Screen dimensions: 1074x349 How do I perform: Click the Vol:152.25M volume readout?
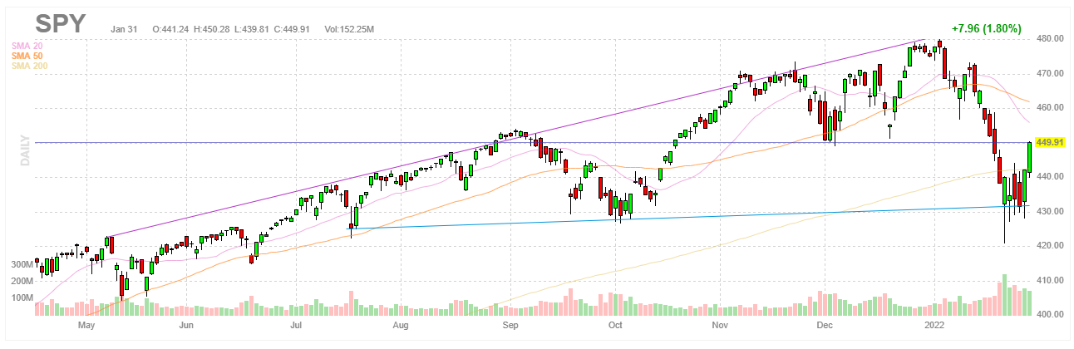coord(343,30)
